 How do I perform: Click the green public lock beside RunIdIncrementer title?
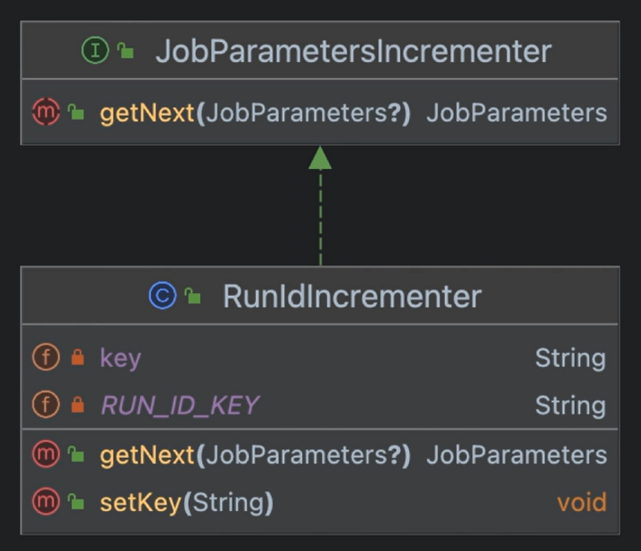coord(193,297)
